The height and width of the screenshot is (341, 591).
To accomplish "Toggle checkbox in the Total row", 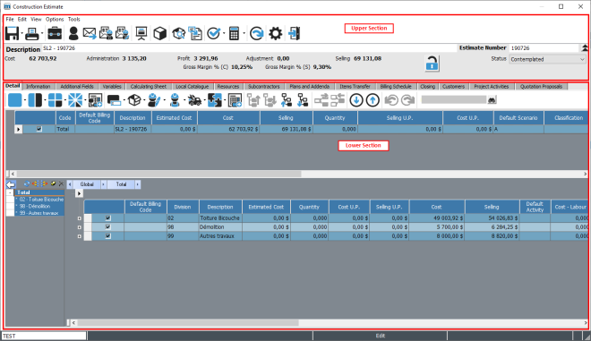I will pyautogui.click(x=39, y=129).
